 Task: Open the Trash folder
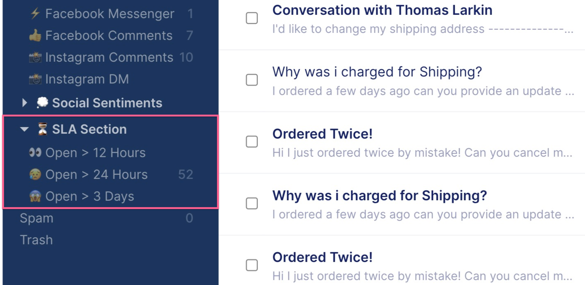click(x=37, y=240)
